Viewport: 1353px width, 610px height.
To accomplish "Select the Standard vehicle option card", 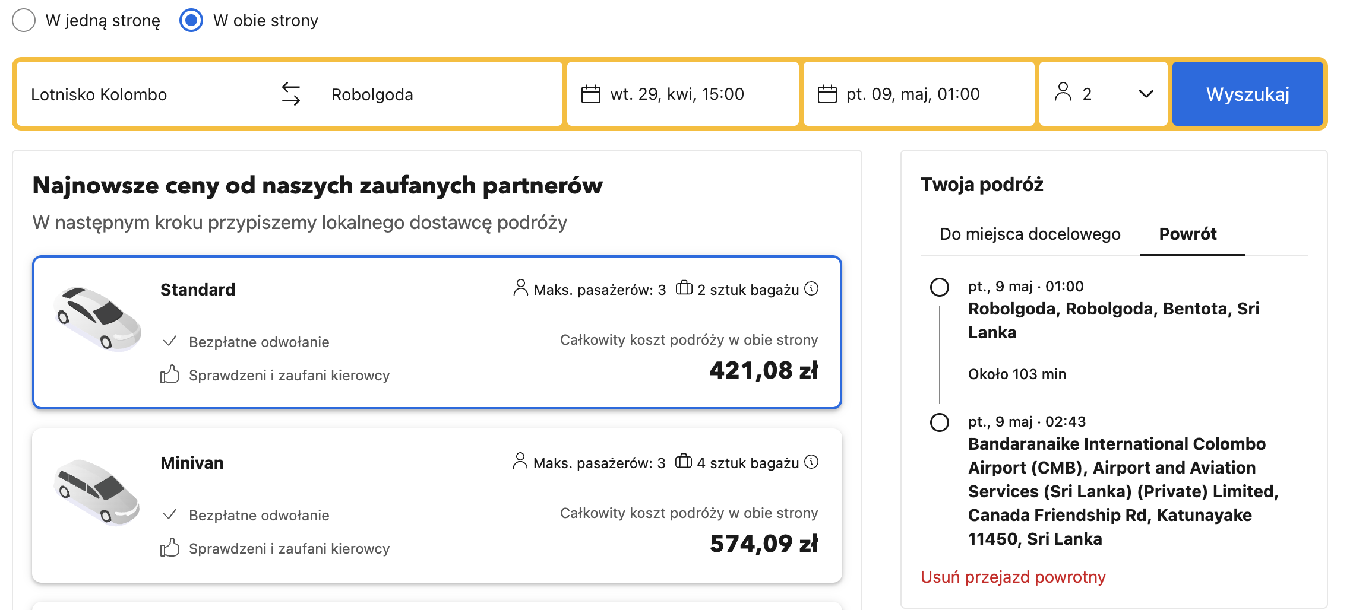I will coord(437,332).
